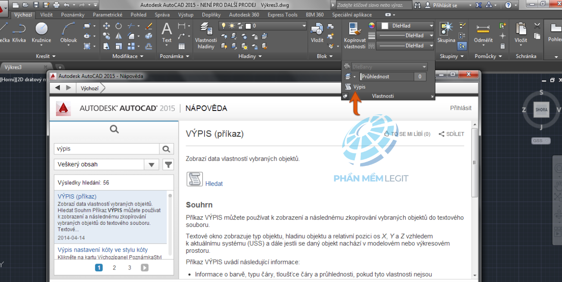The image size is (562, 282).
Task: Toggle layer 0 on/off lightbulb icon
Action: tap(224, 26)
